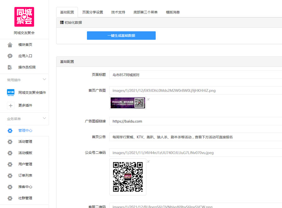Click the 公众号二维码 QR code thumbnail
This screenshot has width=282, height=208.
pos(128,177)
